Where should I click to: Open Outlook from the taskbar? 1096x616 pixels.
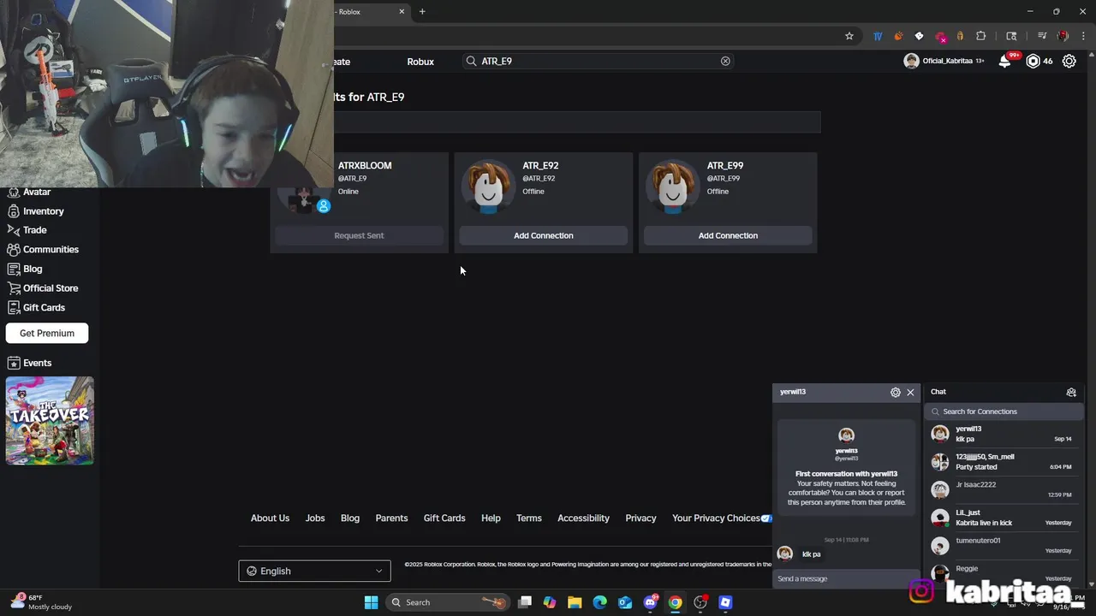click(625, 602)
